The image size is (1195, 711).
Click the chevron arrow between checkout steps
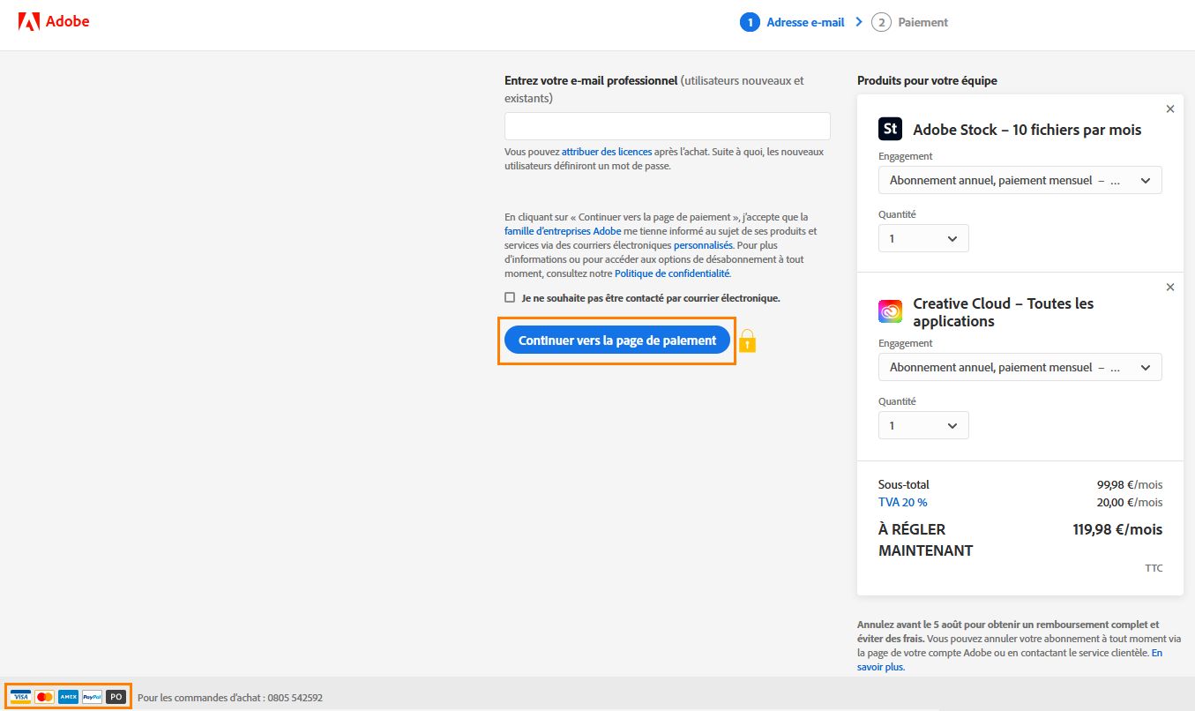[859, 22]
